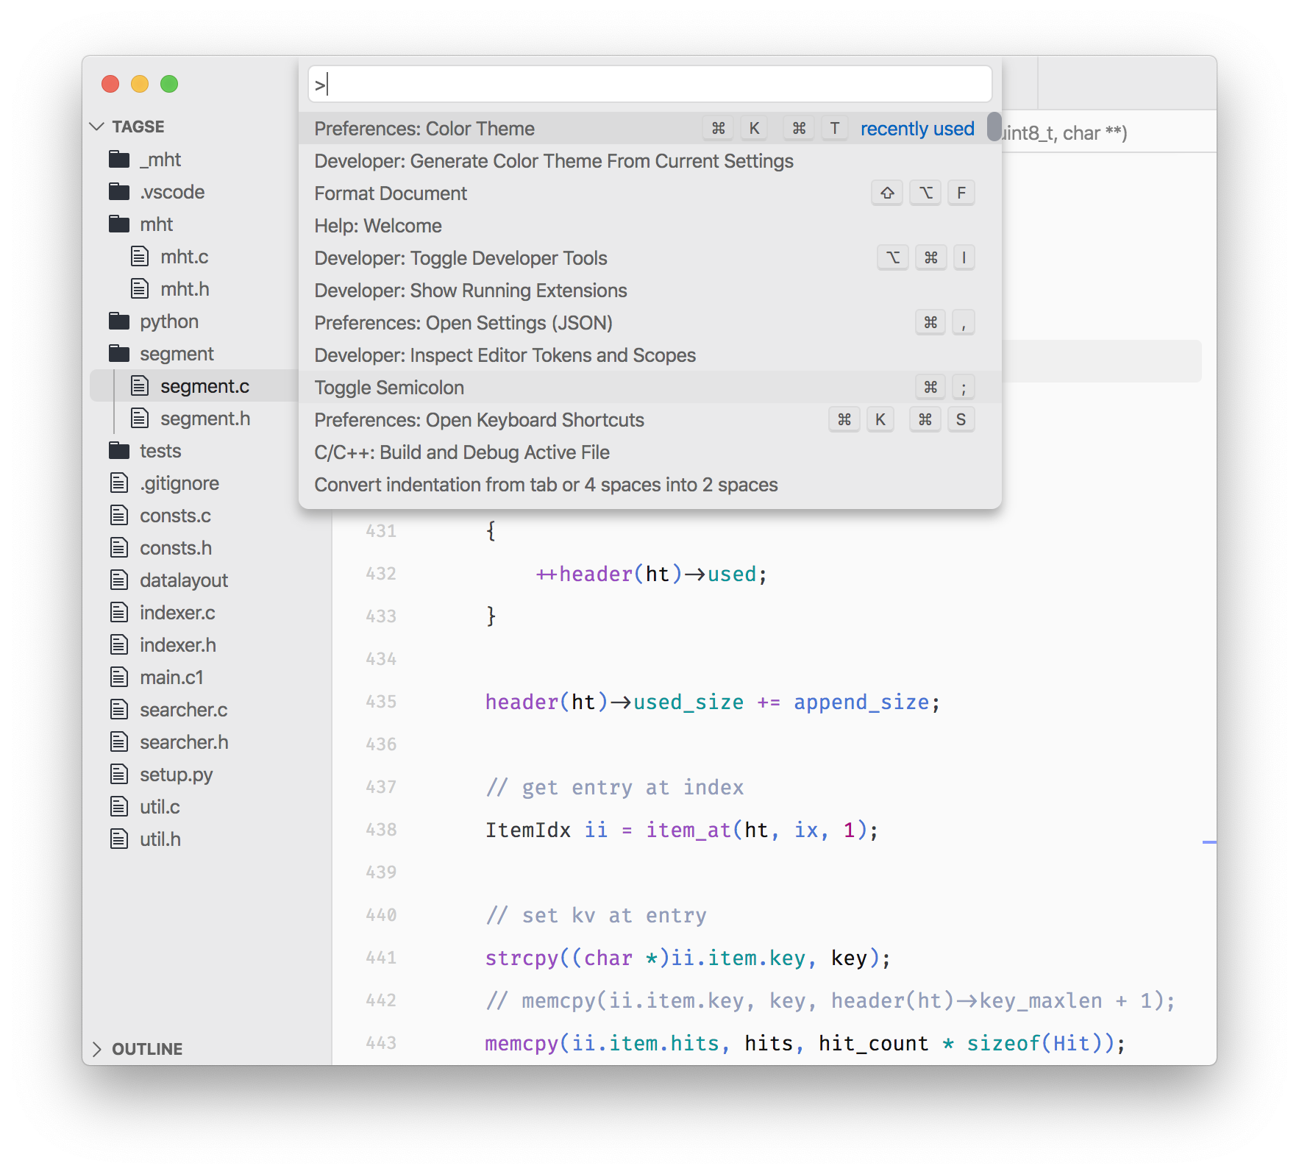Open util.h from the explorer

pos(160,839)
